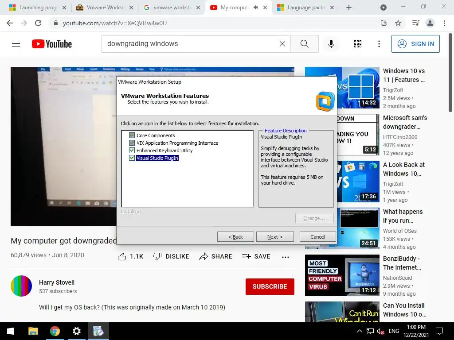
Task: Open YouTube hamburger guide menu
Action: click(x=16, y=44)
